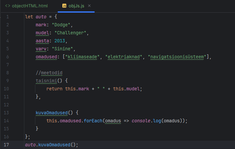
Task: Click line number 17 in the gutter
Action: click(7, 145)
